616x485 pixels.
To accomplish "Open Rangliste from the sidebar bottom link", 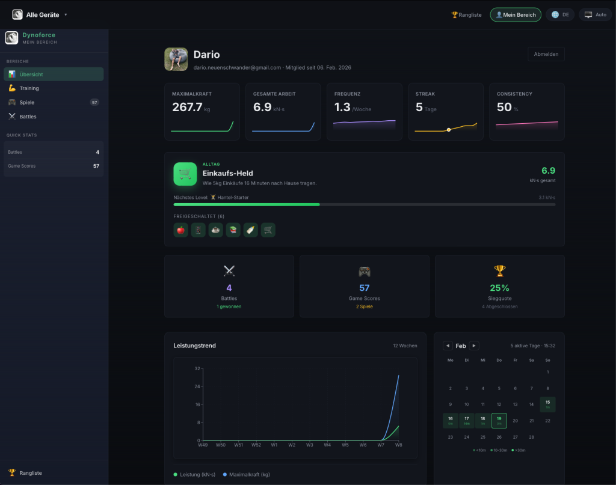I will point(27,473).
